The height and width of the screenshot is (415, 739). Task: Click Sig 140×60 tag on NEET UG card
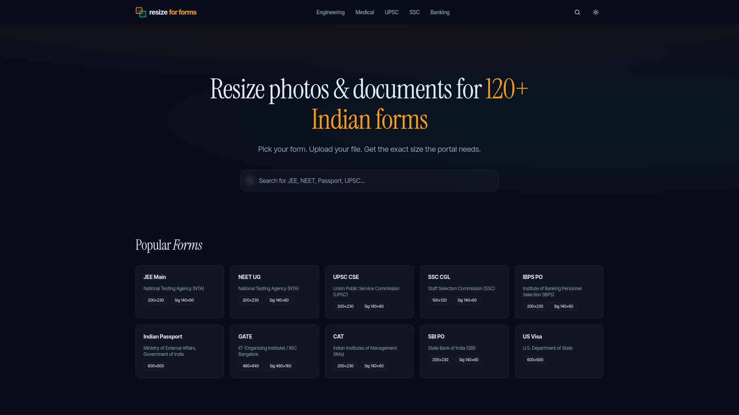(x=279, y=300)
